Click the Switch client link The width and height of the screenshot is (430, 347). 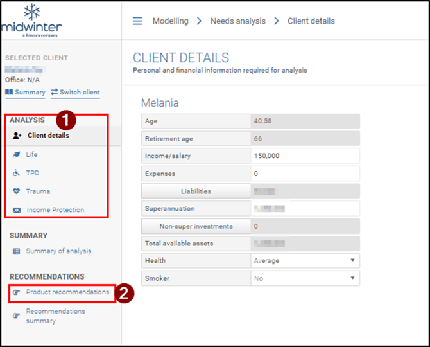pos(75,92)
